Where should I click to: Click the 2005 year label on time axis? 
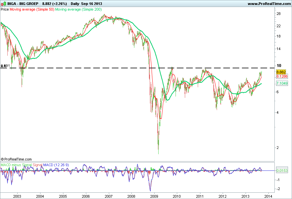coord(63,196)
